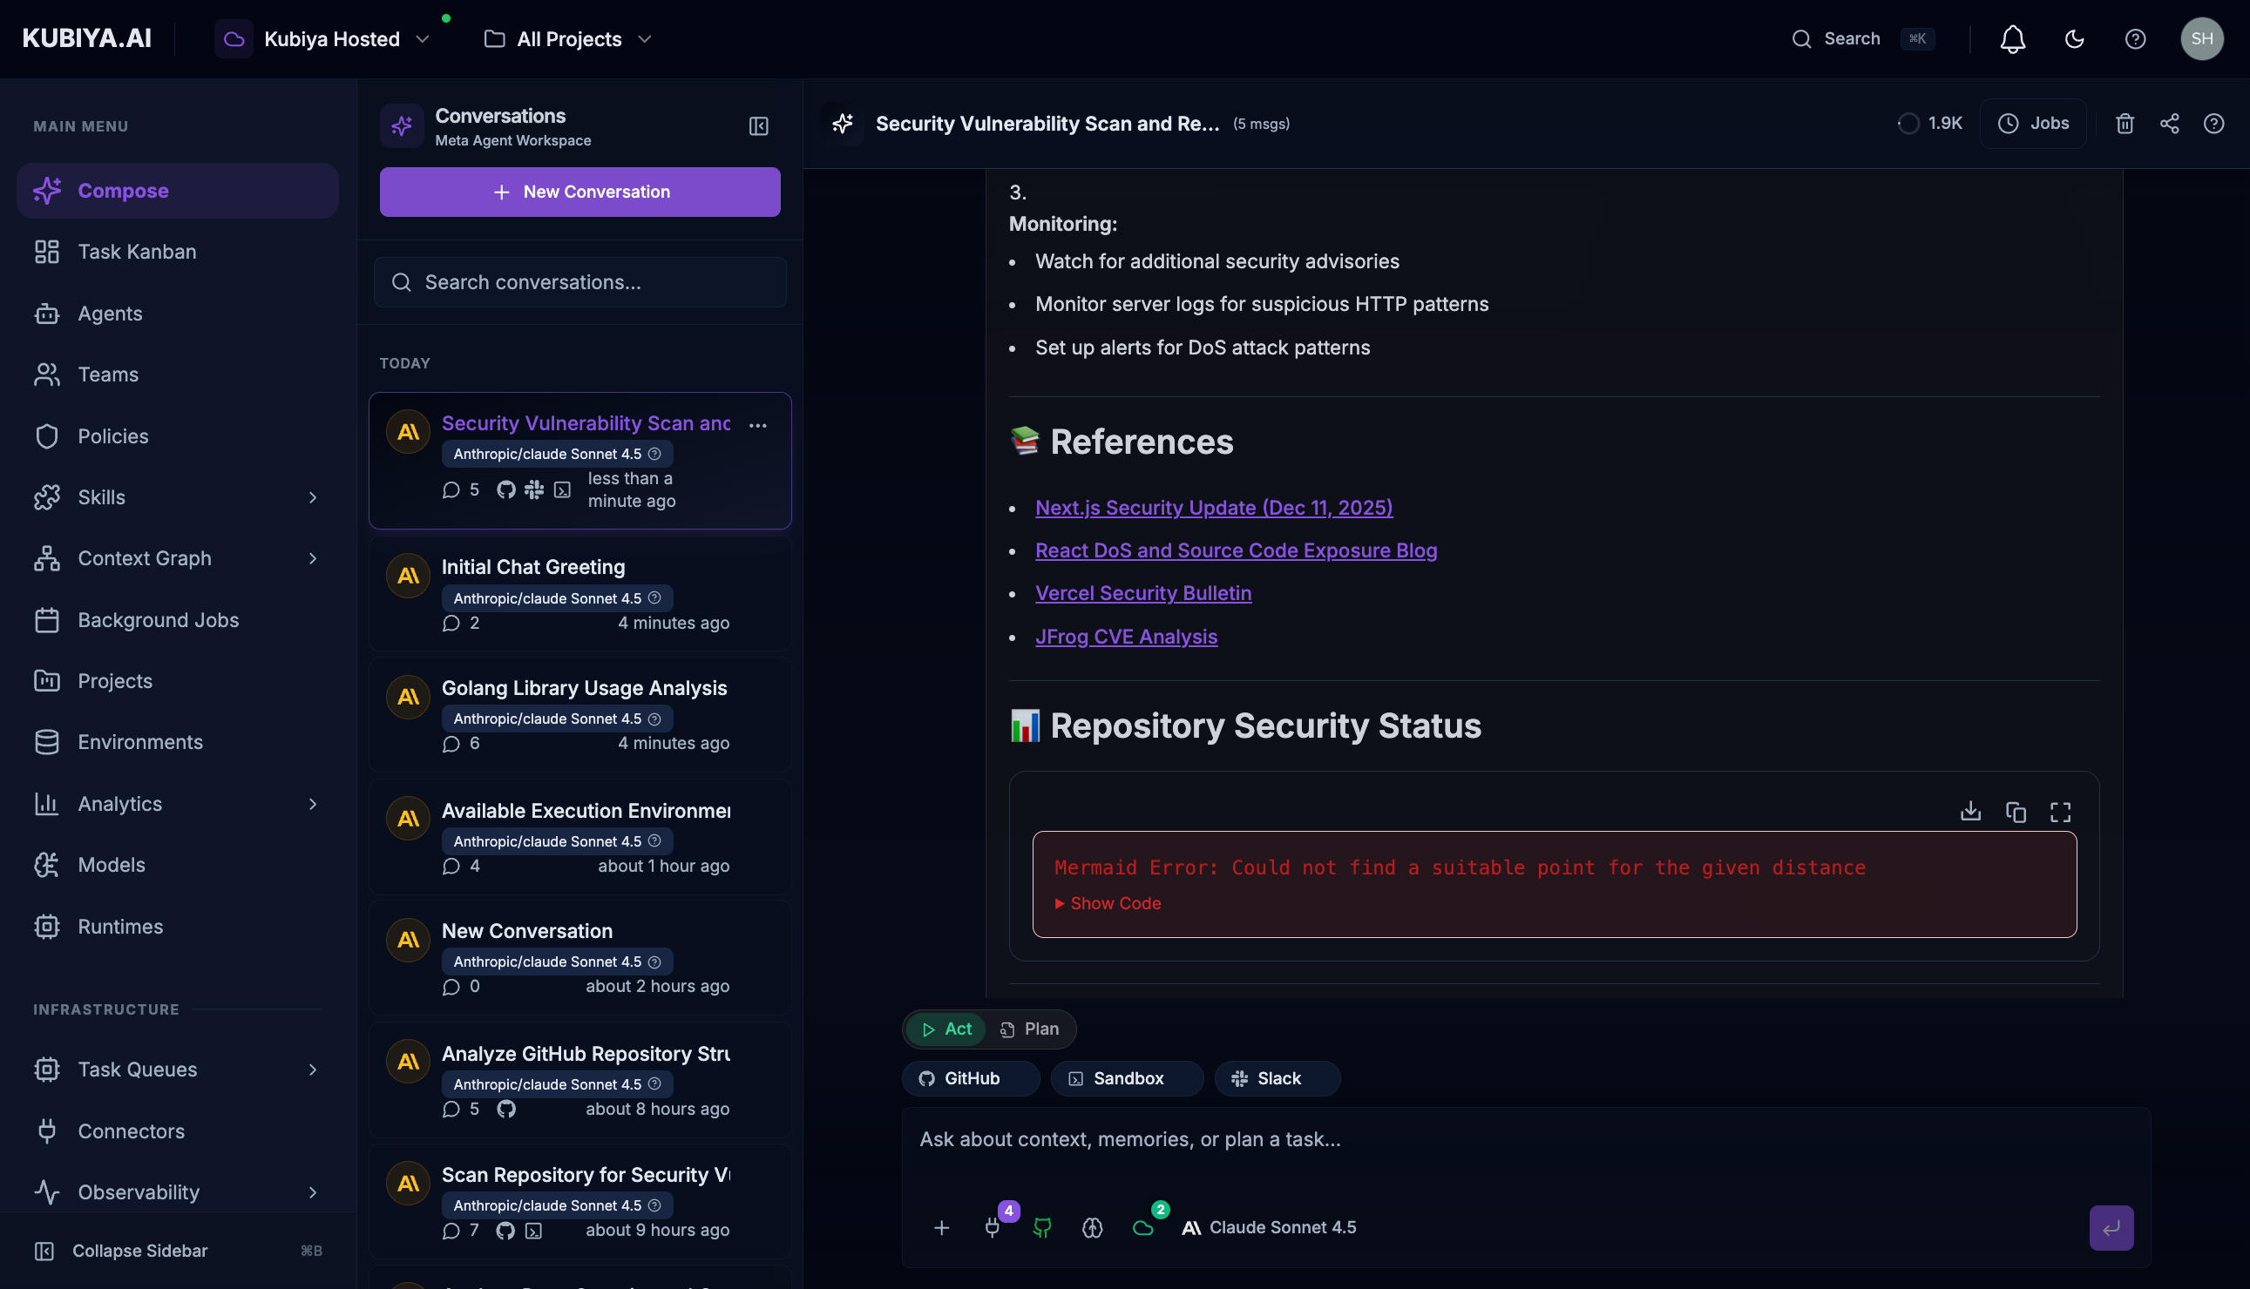Open options menu for Security Vulnerability conversation
2250x1289 pixels.
point(757,426)
